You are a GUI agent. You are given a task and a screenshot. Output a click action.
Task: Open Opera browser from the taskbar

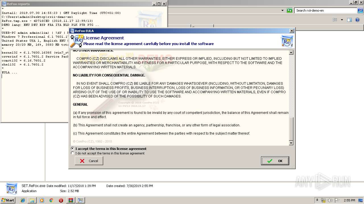[61, 200]
